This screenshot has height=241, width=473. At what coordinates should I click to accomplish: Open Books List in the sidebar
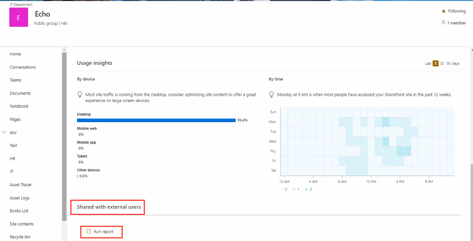(19, 210)
